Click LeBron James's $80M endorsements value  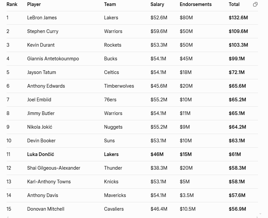click(186, 18)
